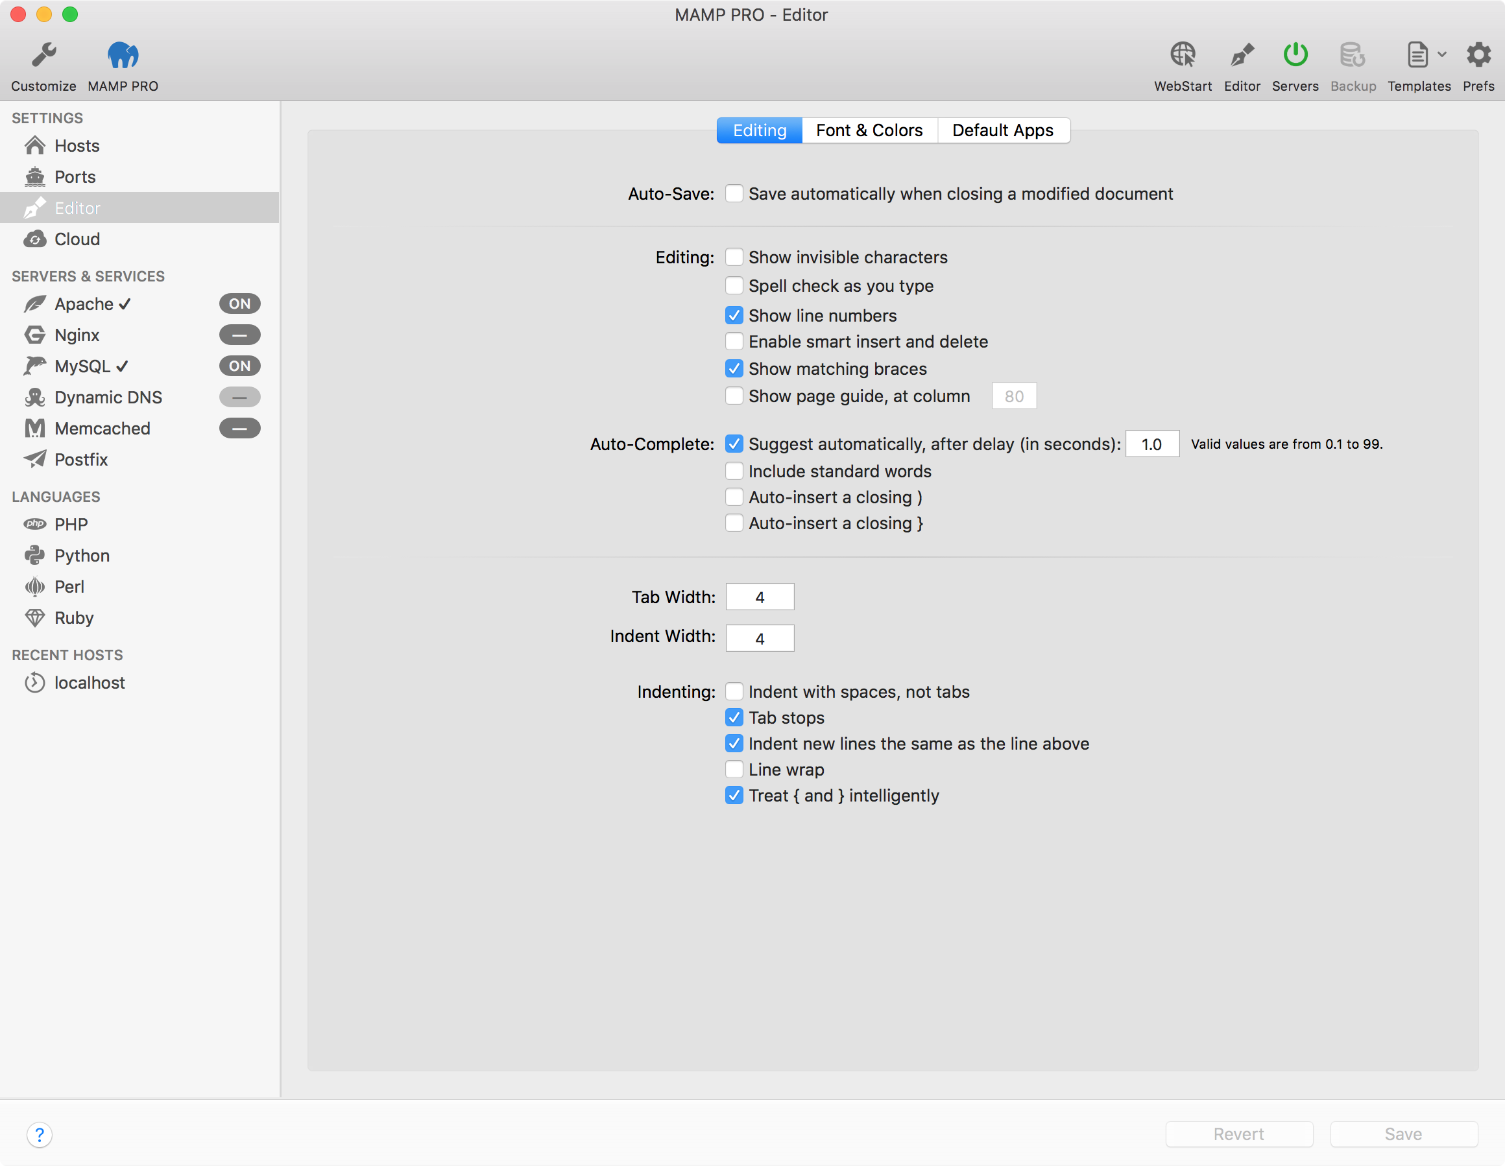Image resolution: width=1505 pixels, height=1166 pixels.
Task: Open help with question mark button
Action: point(40,1134)
